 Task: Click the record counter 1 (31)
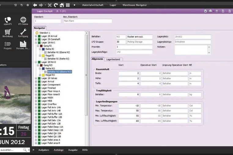click(63, 11)
